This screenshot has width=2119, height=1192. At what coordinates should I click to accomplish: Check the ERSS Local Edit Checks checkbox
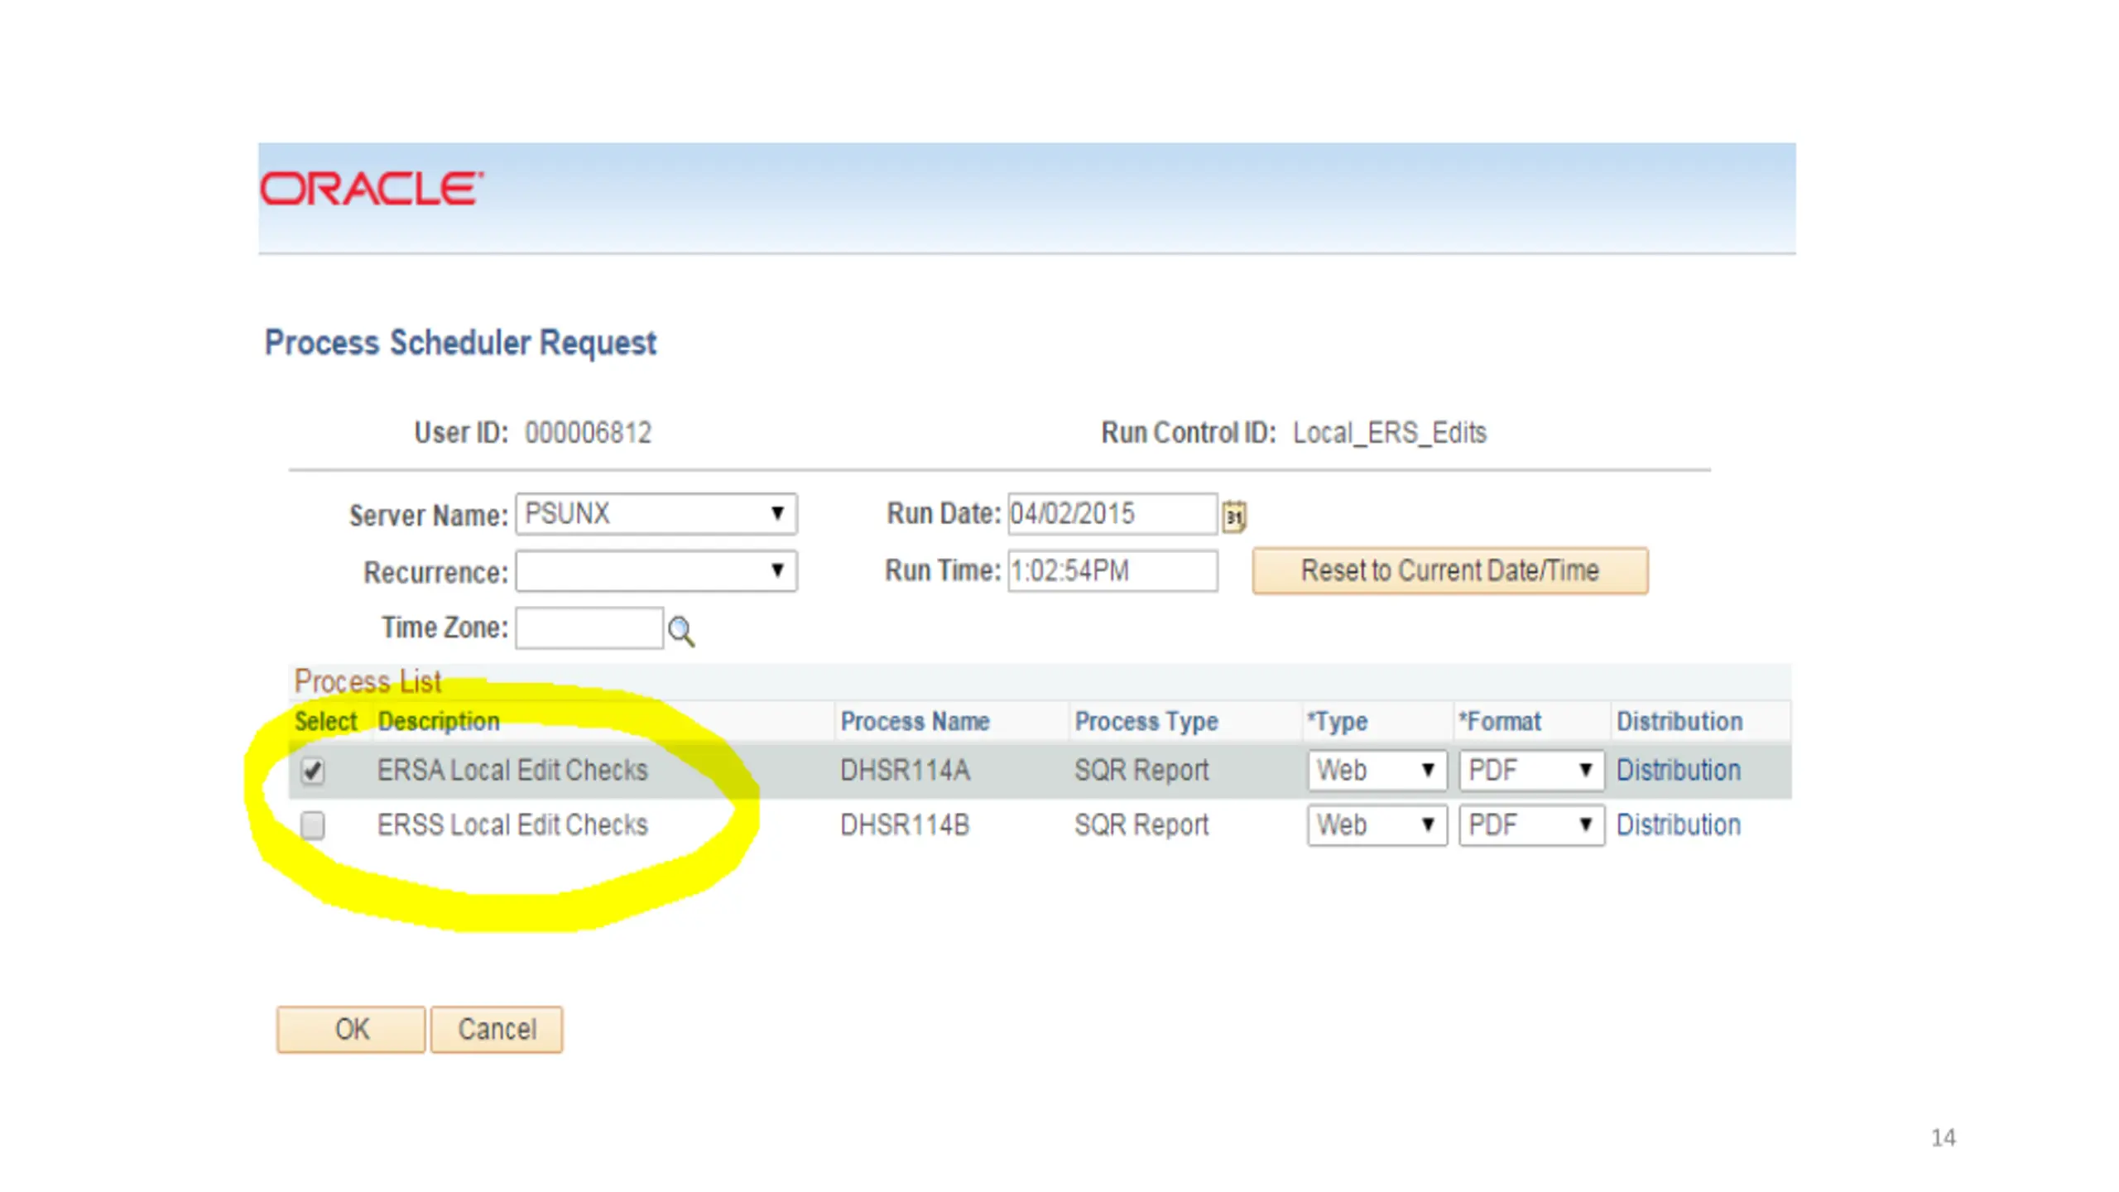(312, 824)
